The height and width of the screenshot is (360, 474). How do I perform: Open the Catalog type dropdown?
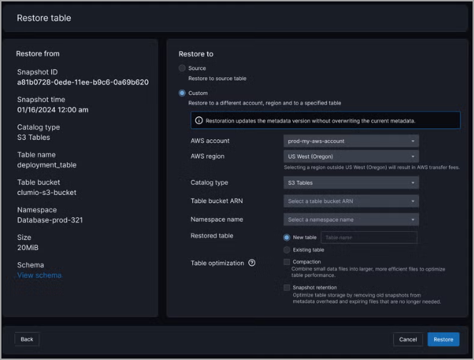click(351, 183)
